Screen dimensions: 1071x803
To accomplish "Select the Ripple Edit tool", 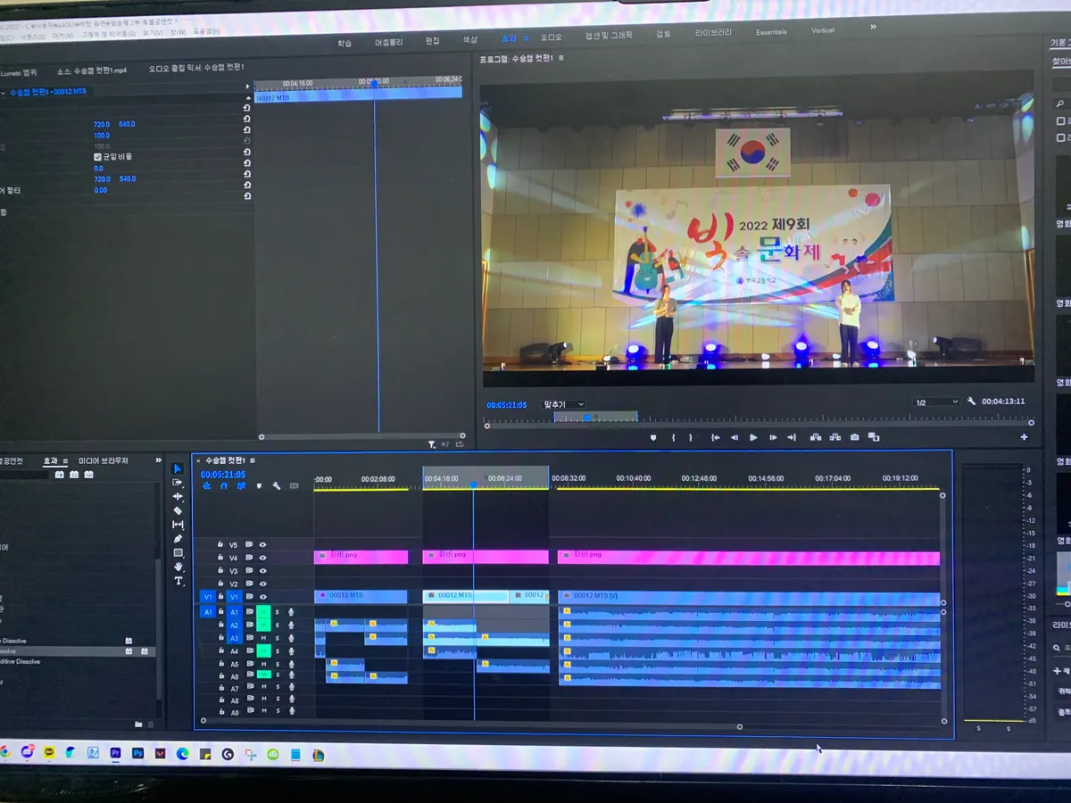I will tap(178, 496).
